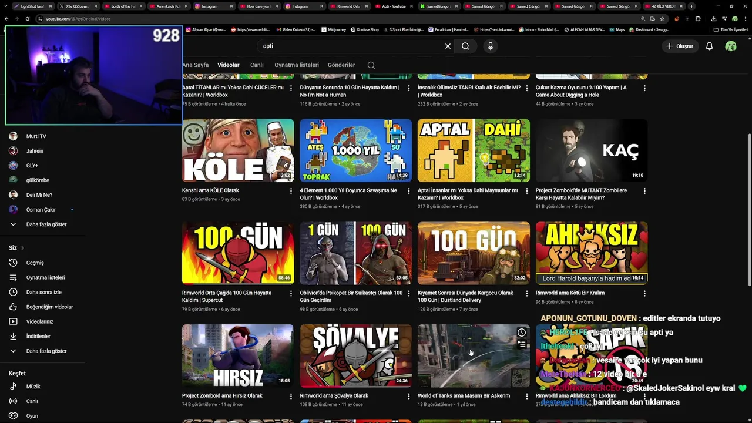Open the Siz section chevron

coord(23,248)
